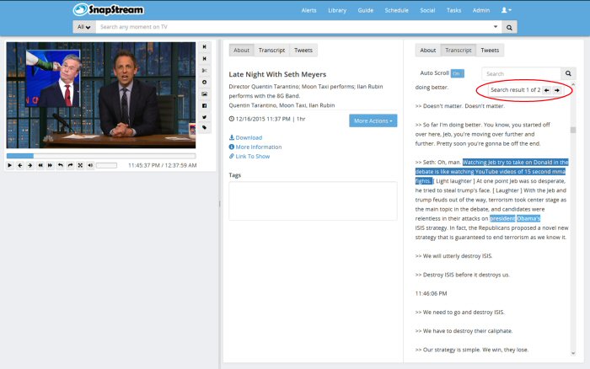The image size is (590, 369).
Task: Click the scissors clip icon
Action: point(204,70)
